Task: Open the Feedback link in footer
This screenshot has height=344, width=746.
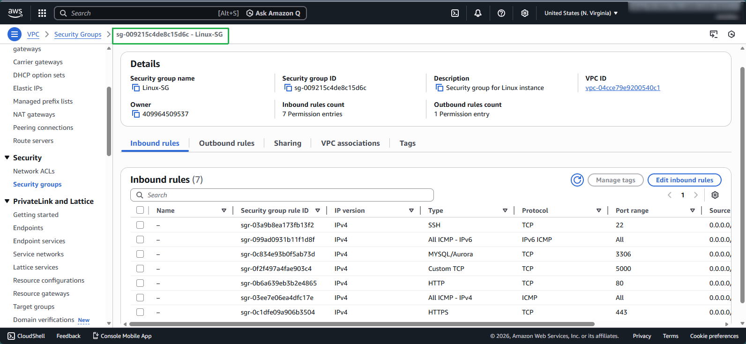Action: [x=68, y=336]
